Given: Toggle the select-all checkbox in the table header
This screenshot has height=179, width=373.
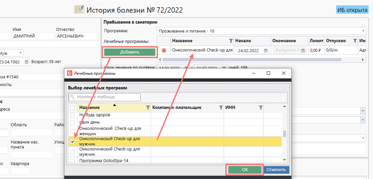Looking at the screenshot, I should click(x=73, y=108).
